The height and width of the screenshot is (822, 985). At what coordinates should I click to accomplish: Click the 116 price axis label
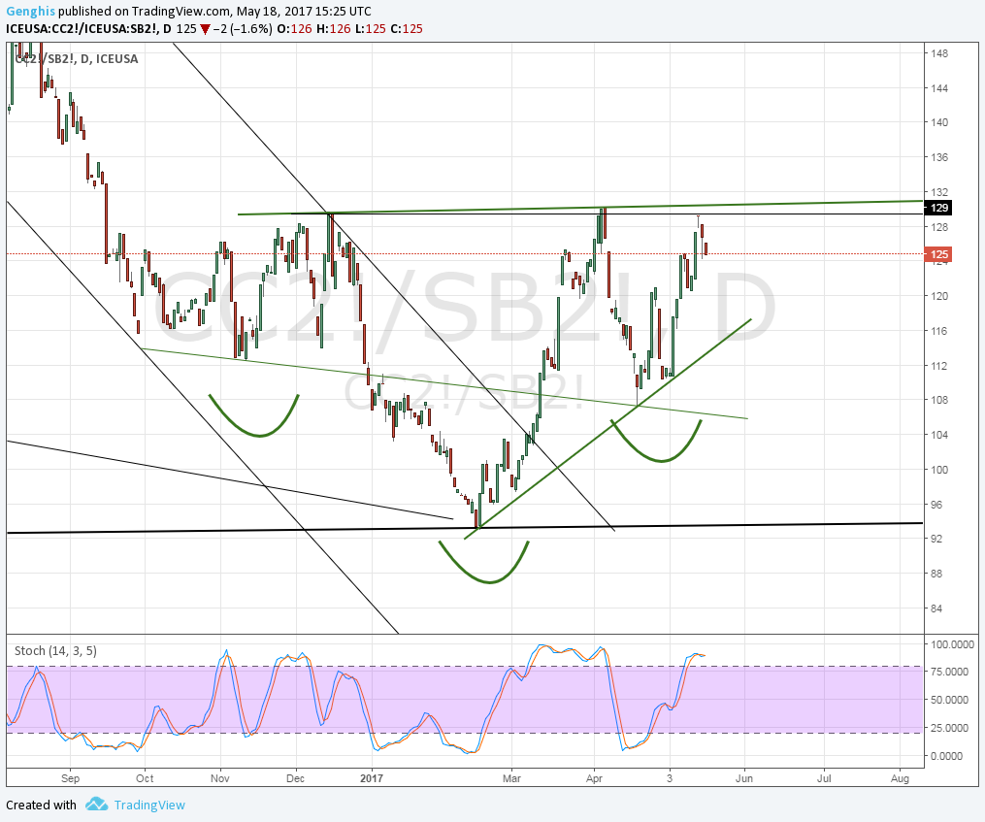[940, 331]
